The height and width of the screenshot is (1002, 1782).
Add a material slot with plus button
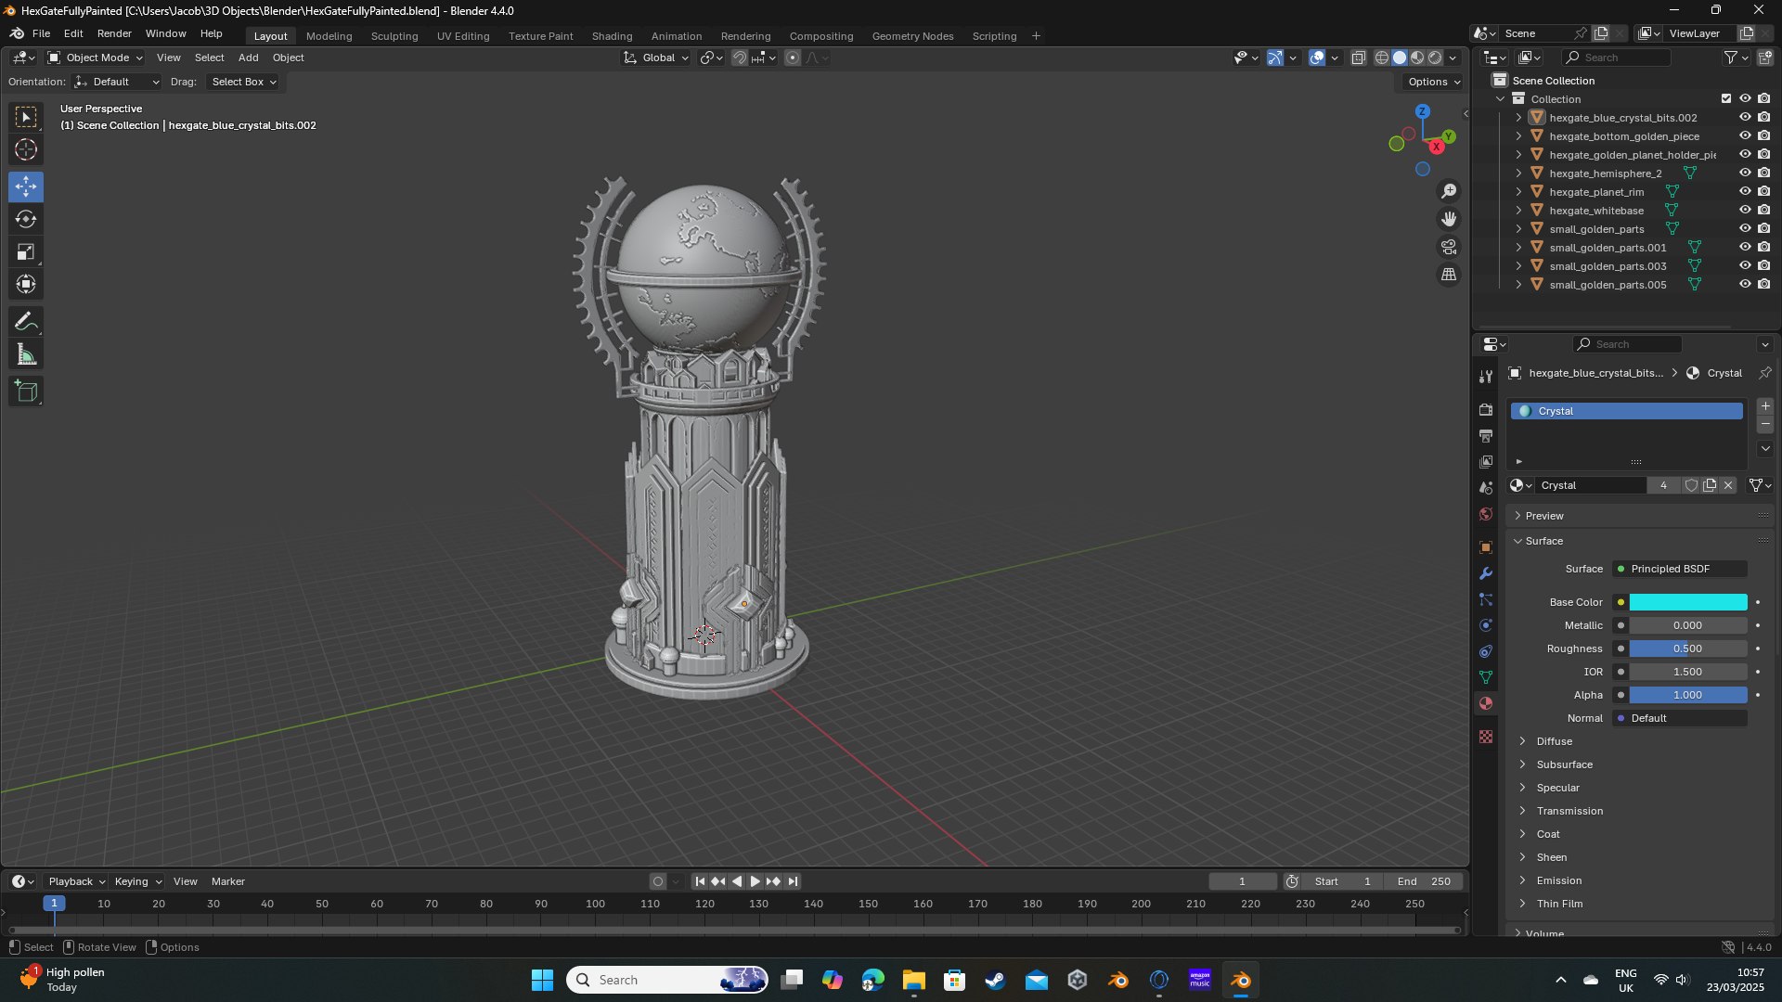1765,406
